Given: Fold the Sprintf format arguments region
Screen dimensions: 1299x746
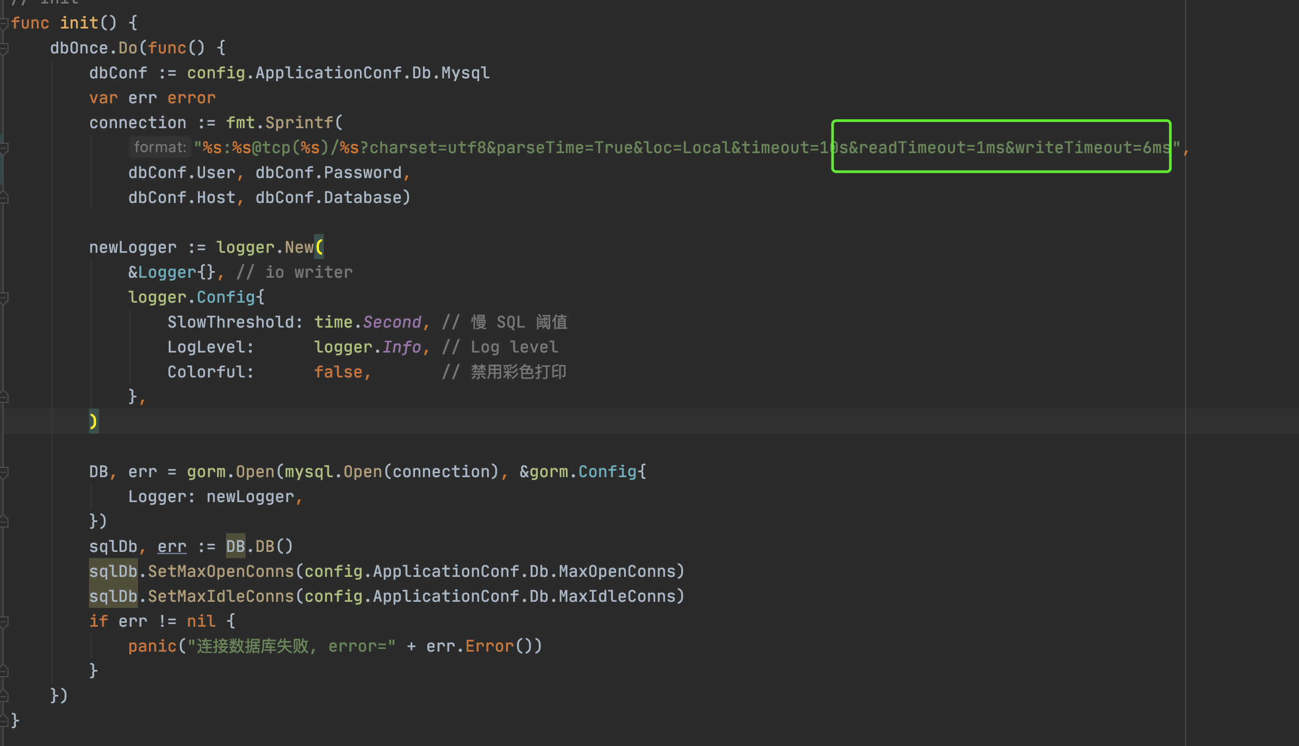Looking at the screenshot, I should click(4, 148).
